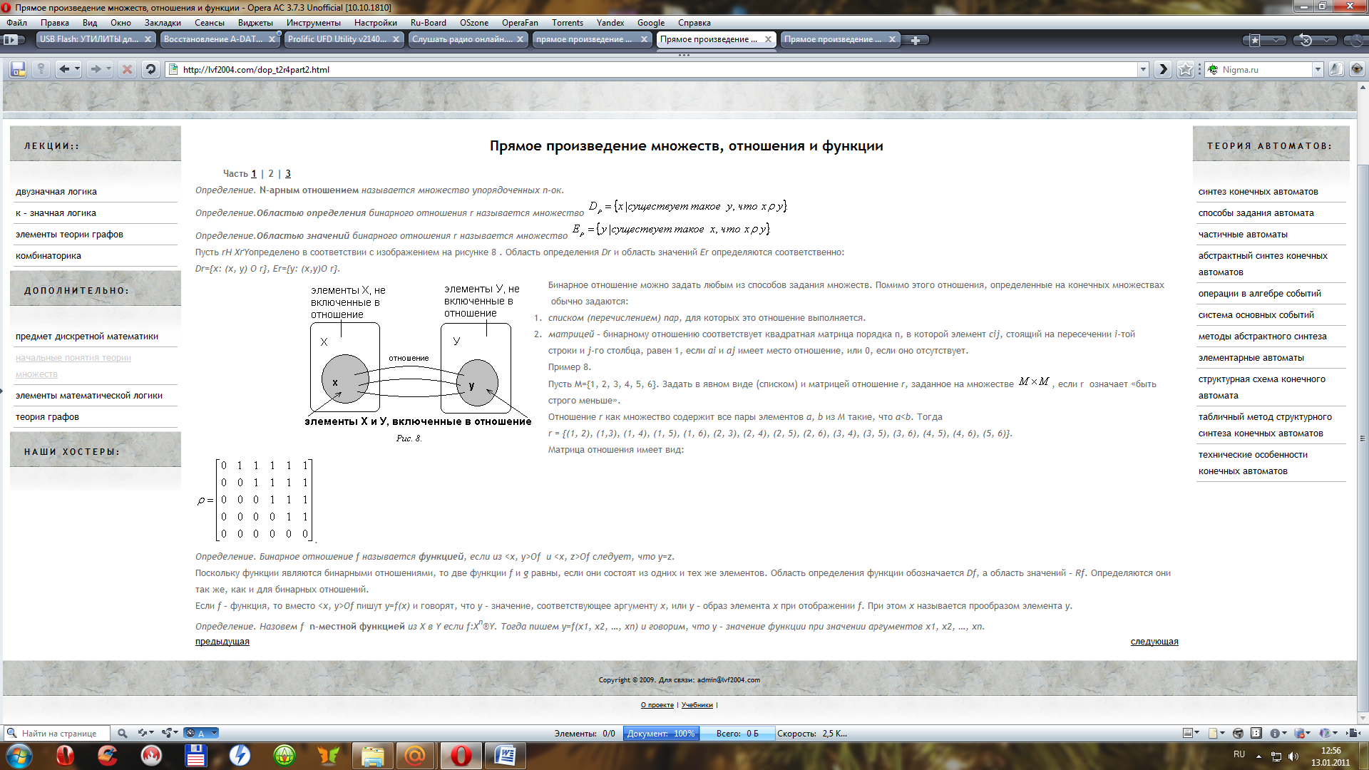Click the far-right toolbar icon after notes

tap(1357, 69)
